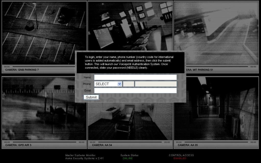The width and height of the screenshot is (261, 163).
Task: Select the WT PARKING 51 camera feed
Action: [216, 28]
